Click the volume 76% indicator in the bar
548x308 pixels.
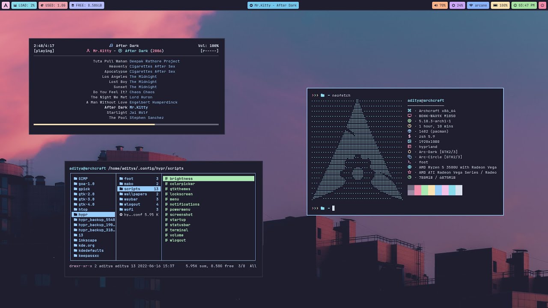440,5
